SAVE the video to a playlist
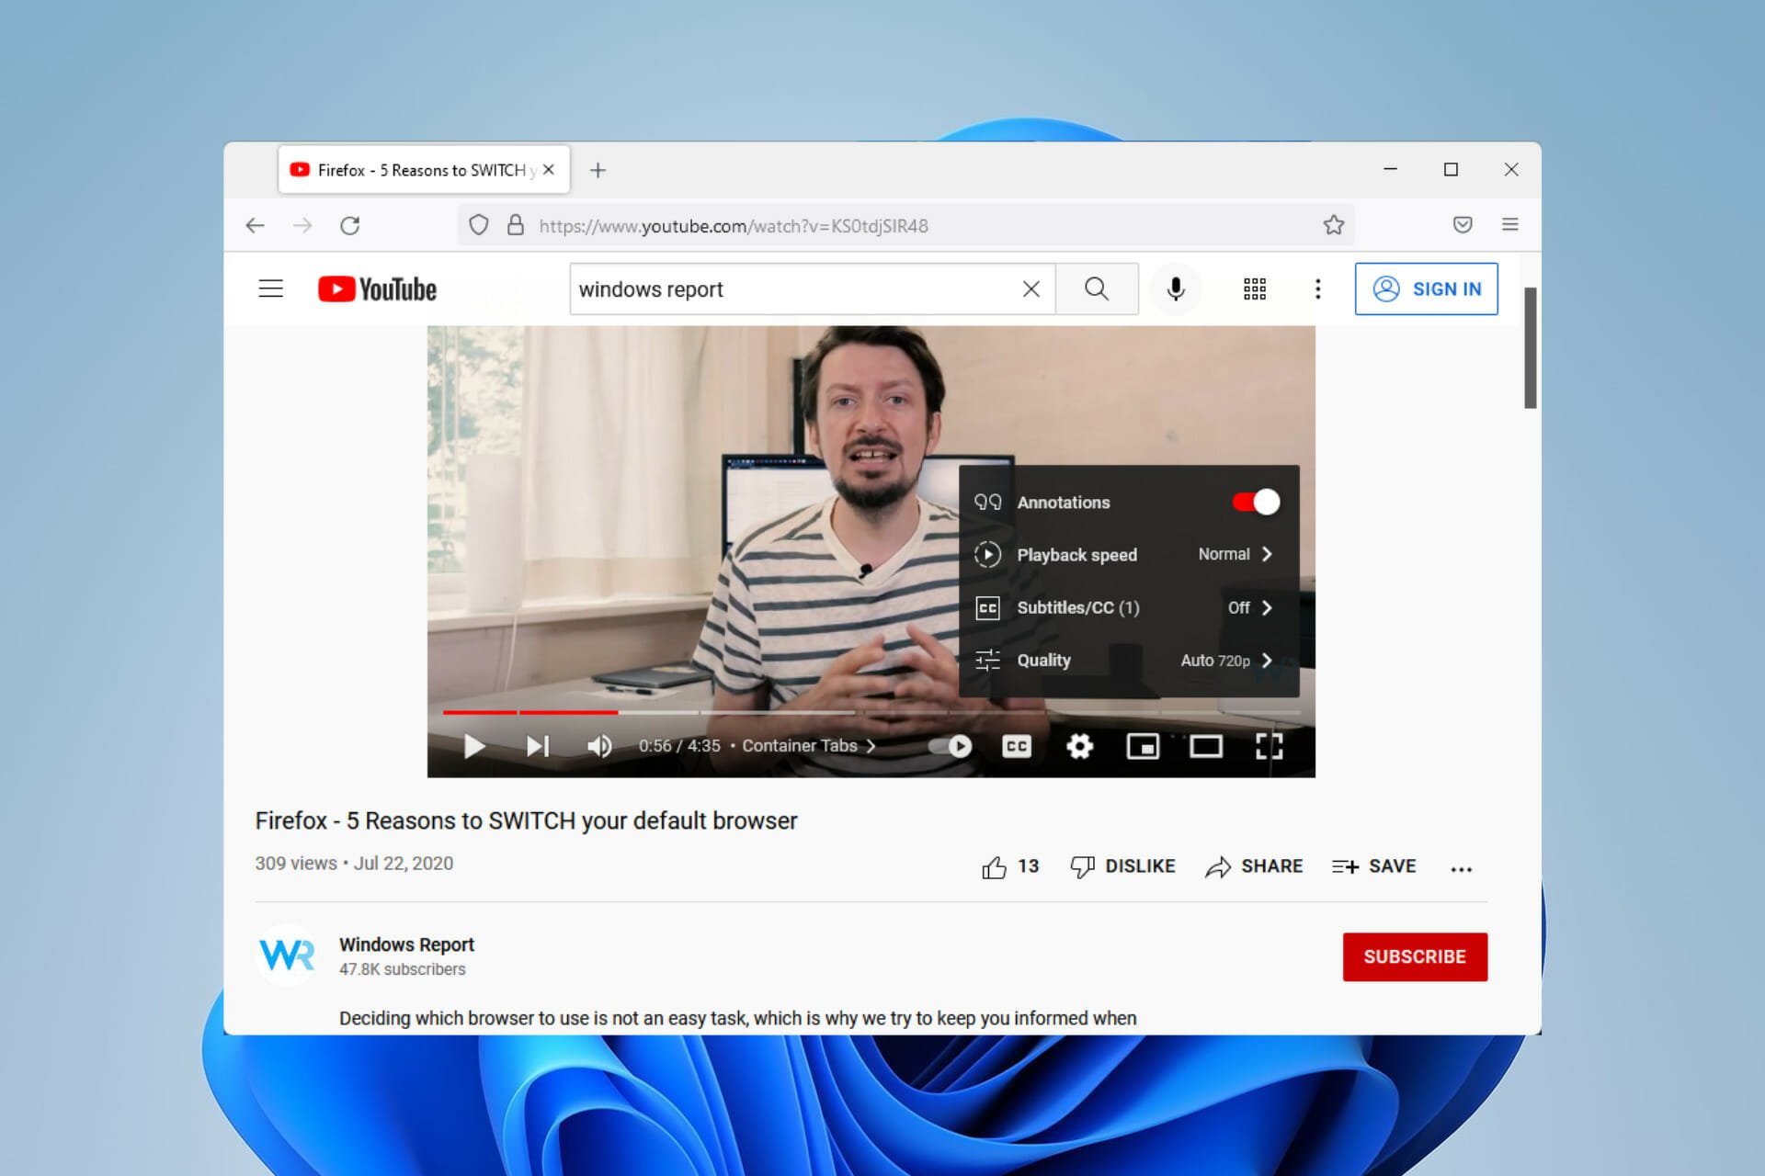Image resolution: width=1765 pixels, height=1176 pixels. (1373, 866)
